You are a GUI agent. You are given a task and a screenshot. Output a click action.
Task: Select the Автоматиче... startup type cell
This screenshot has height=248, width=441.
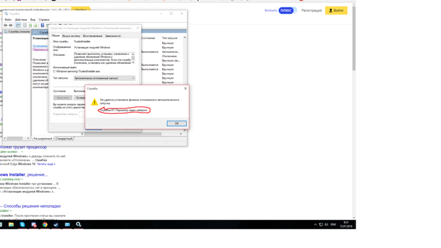click(170, 52)
